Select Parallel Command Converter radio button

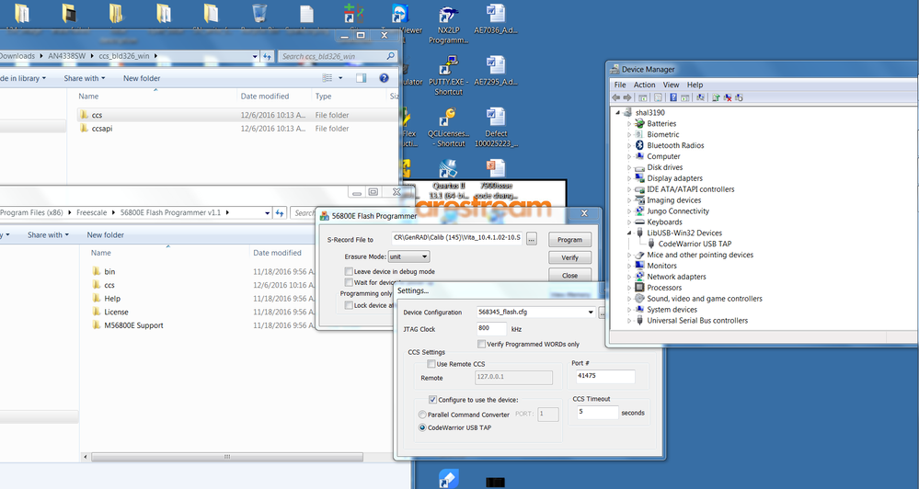click(x=422, y=414)
